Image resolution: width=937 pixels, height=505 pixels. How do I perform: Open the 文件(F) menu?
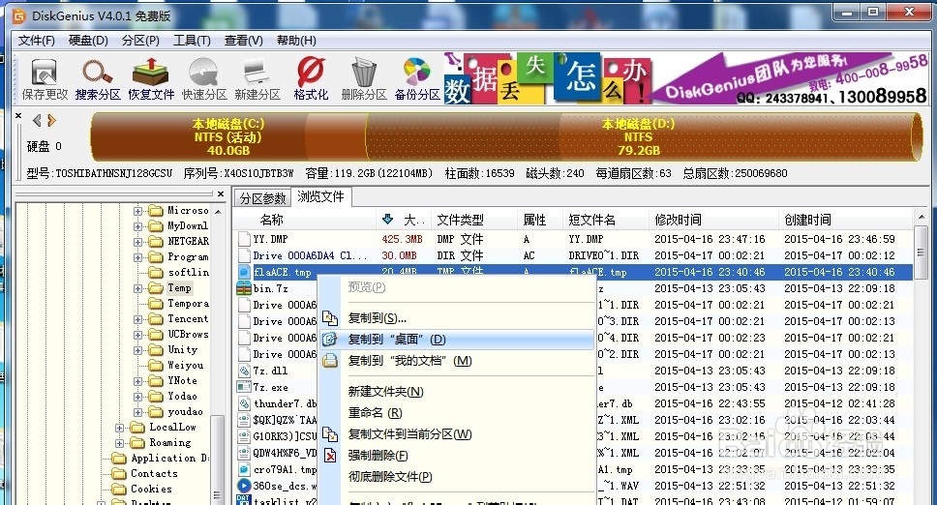tap(36, 40)
